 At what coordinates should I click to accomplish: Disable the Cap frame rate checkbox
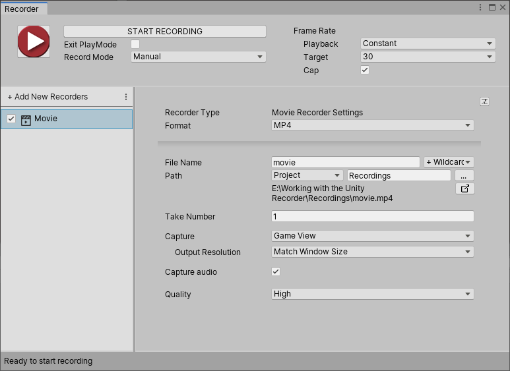click(365, 70)
